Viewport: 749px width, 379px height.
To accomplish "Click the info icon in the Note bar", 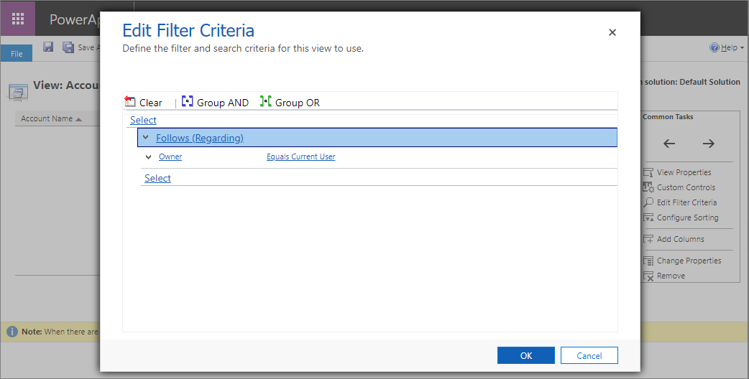I will pyautogui.click(x=12, y=332).
